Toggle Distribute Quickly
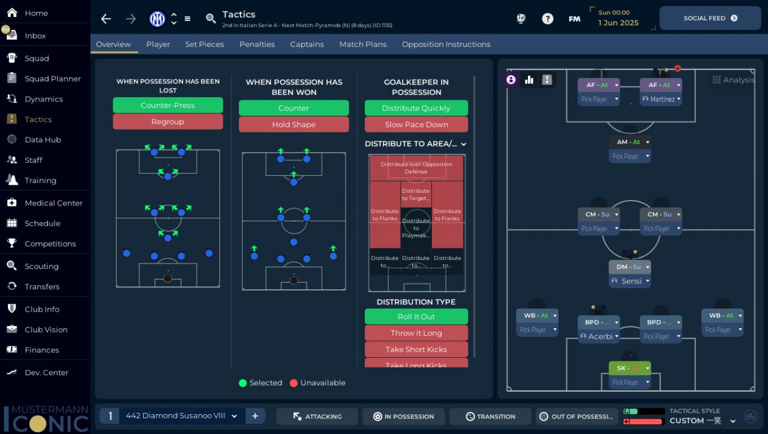This screenshot has height=434, width=768. [x=416, y=108]
